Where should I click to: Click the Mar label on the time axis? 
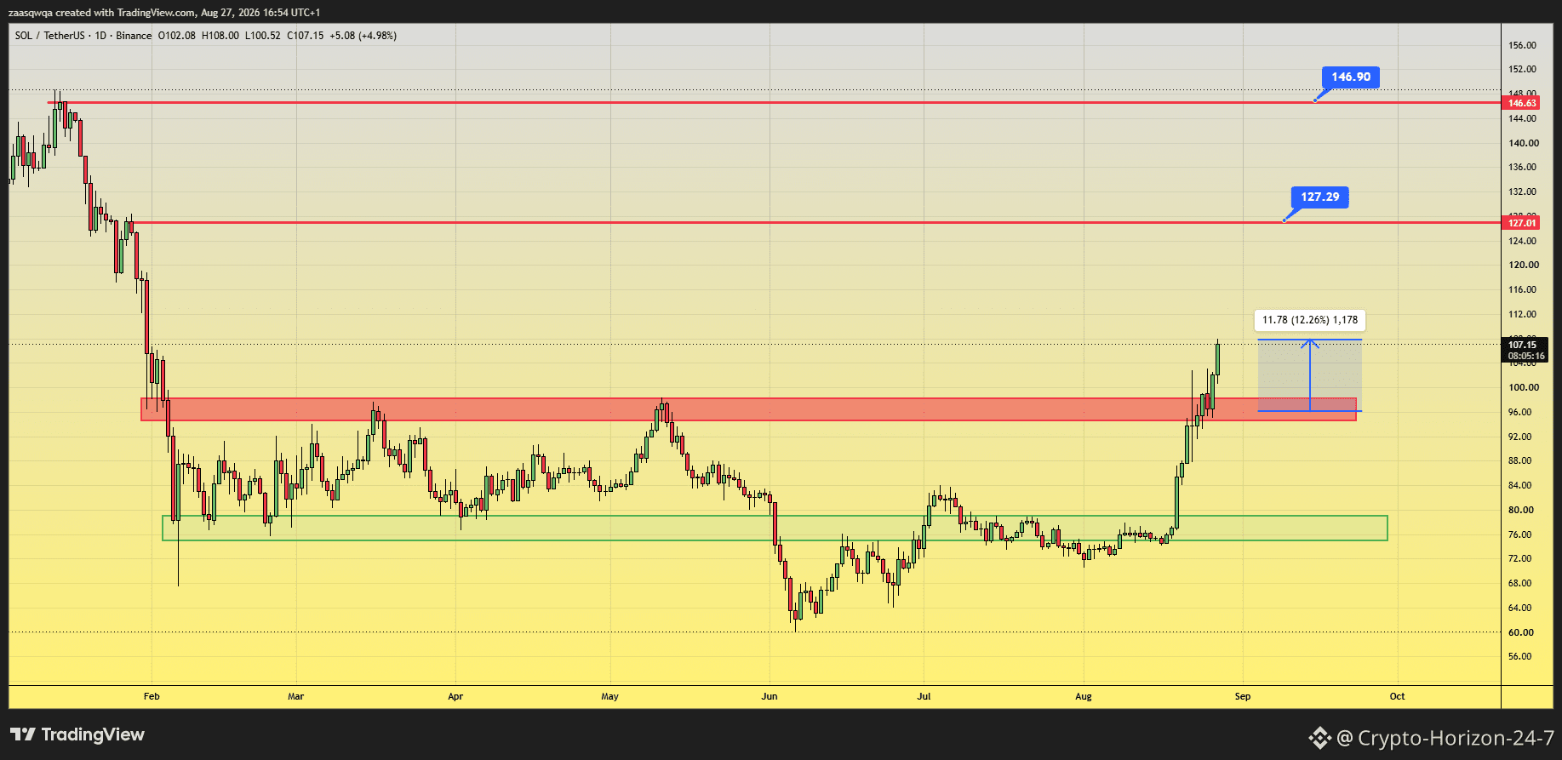[x=295, y=696]
